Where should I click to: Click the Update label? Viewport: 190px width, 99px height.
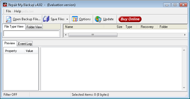pos(108,19)
